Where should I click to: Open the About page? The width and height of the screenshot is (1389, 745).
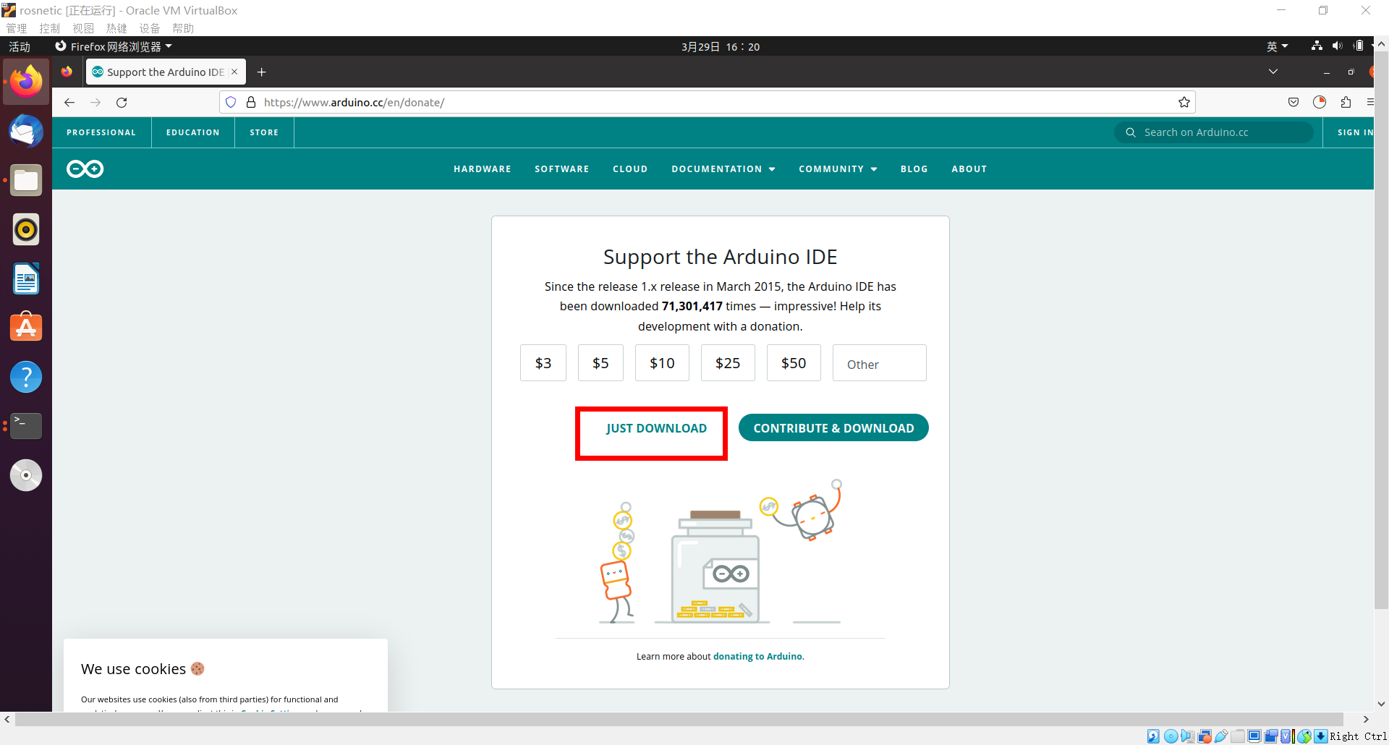pos(969,169)
